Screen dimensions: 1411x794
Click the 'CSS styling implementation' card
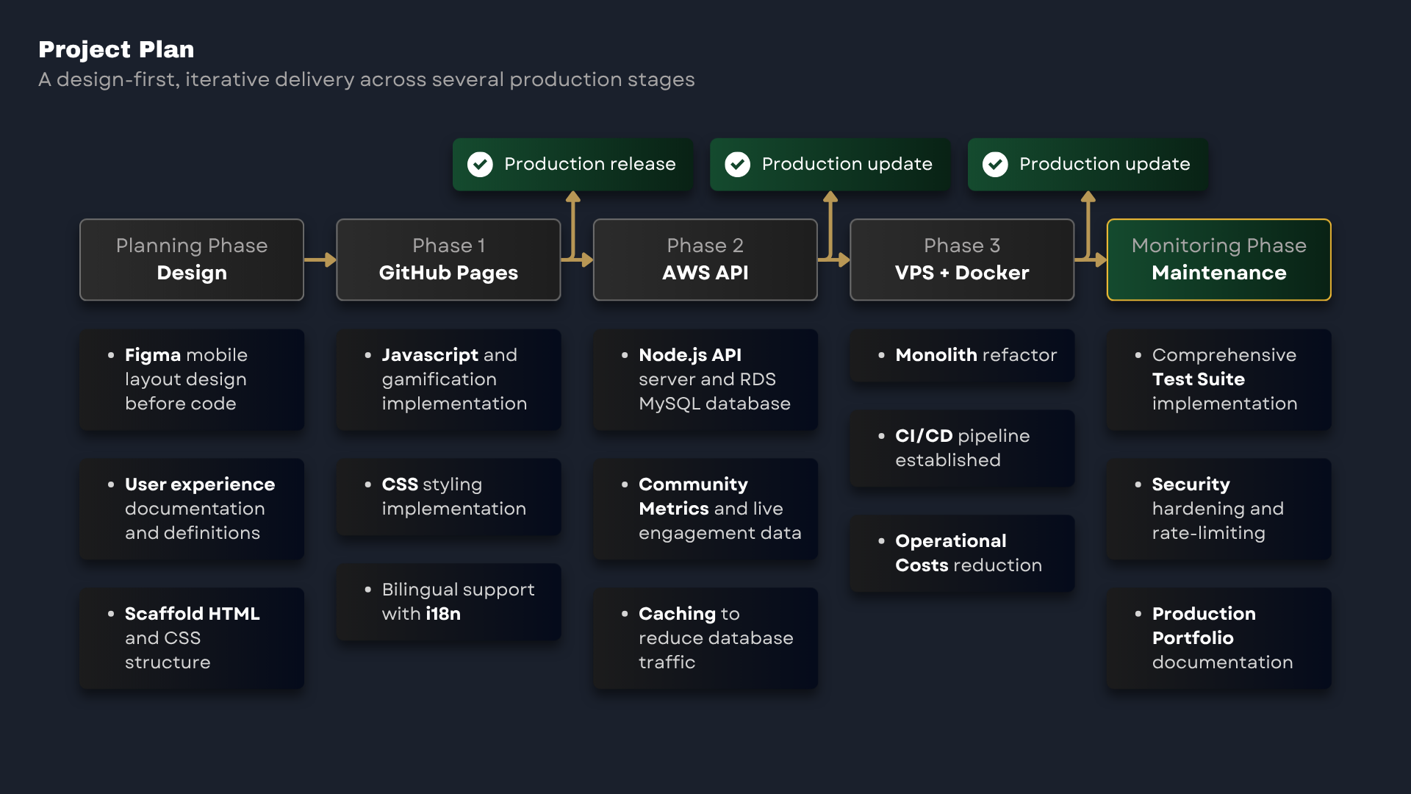click(448, 496)
